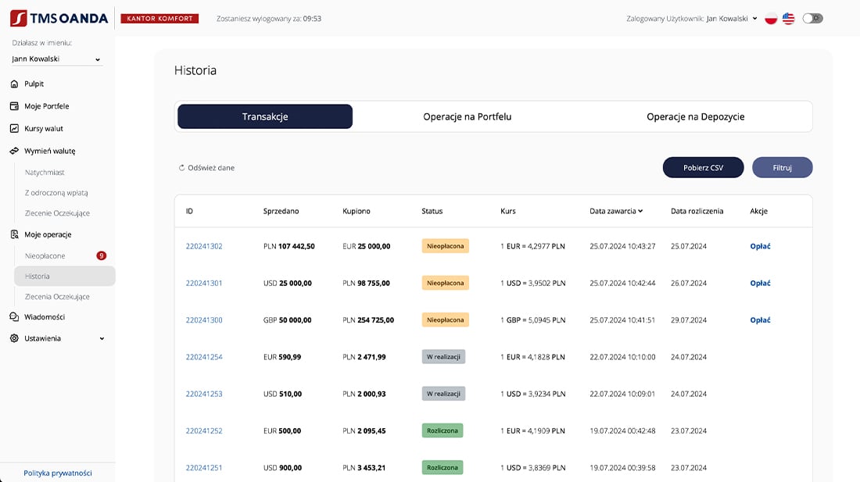The height and width of the screenshot is (482, 860).
Task: Open Nieopłacone in the sidebar
Action: point(45,255)
